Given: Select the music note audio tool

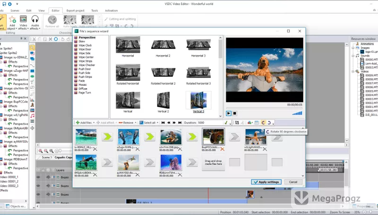Looking at the screenshot, I should coord(32,116).
